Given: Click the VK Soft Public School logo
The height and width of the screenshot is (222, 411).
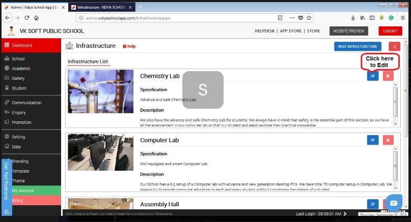Looking at the screenshot, I should pyautogui.click(x=11, y=31).
